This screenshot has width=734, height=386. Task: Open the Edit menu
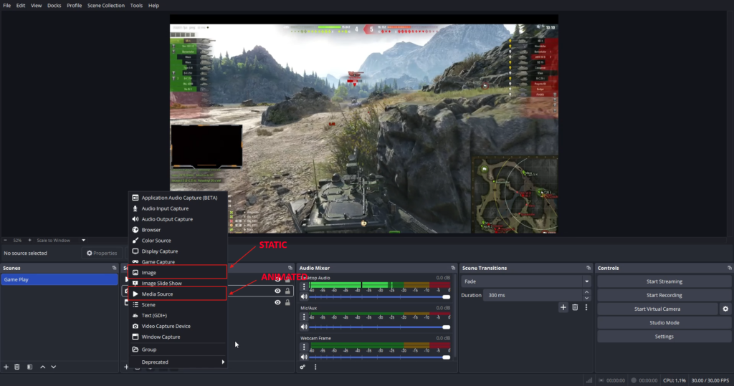tap(21, 6)
